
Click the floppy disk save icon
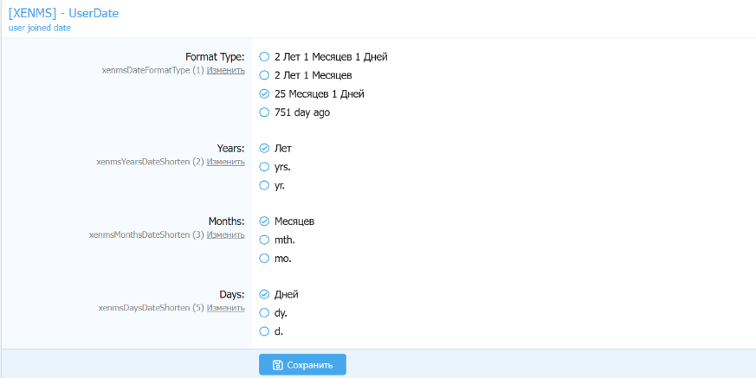pos(277,365)
